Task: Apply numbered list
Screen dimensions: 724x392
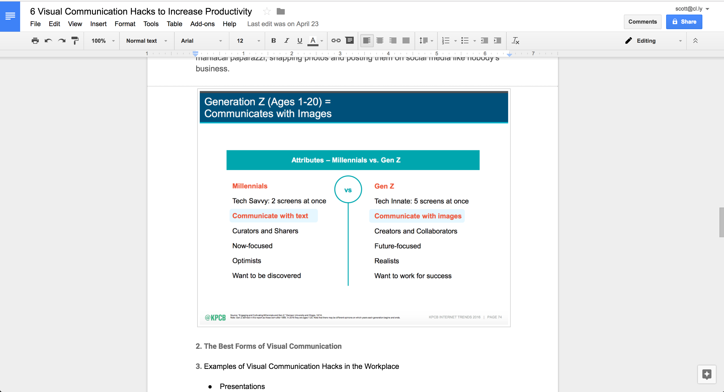Action: coord(446,41)
